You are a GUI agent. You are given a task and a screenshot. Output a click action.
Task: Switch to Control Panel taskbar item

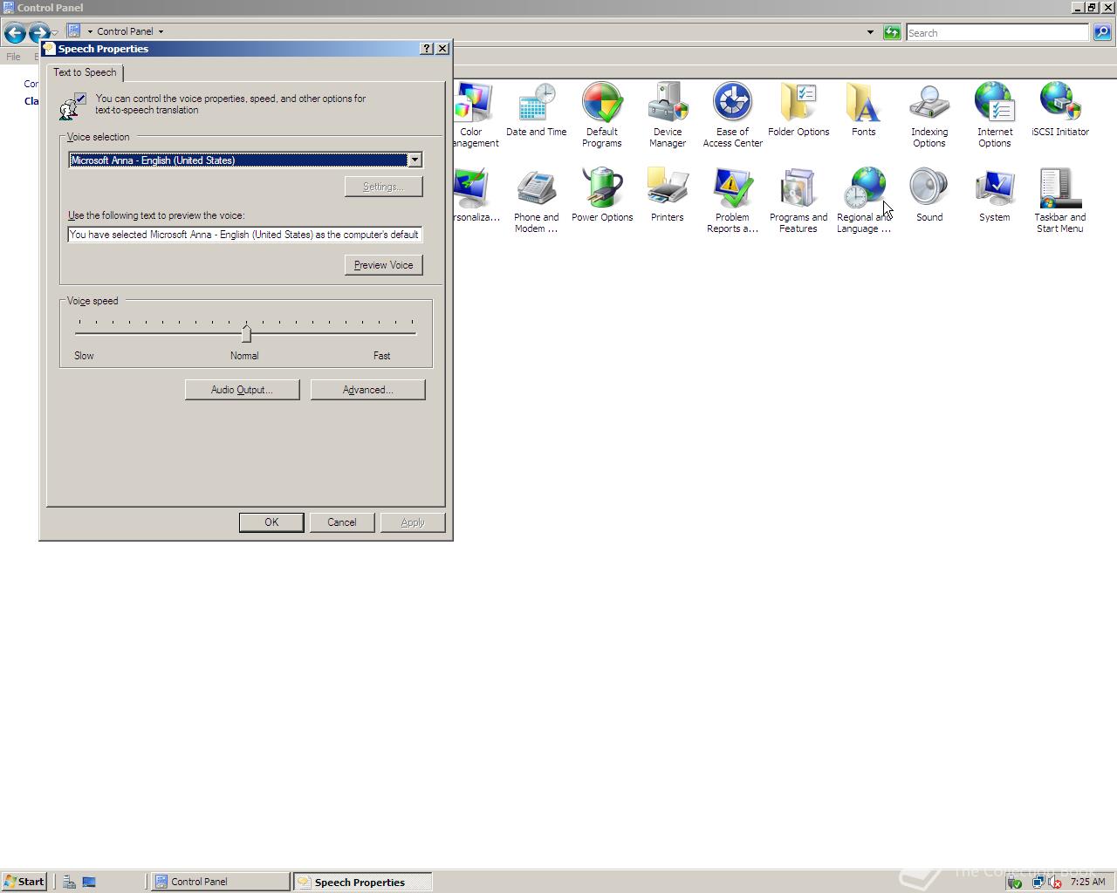(220, 882)
